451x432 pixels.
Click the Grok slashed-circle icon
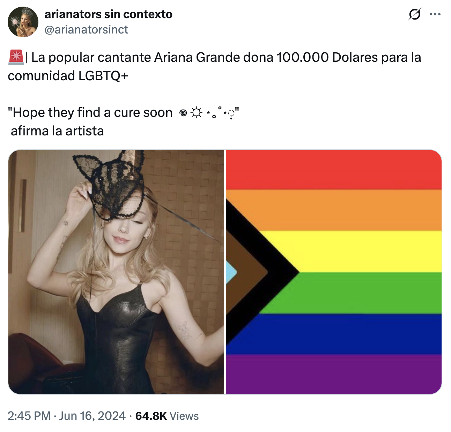tap(414, 14)
